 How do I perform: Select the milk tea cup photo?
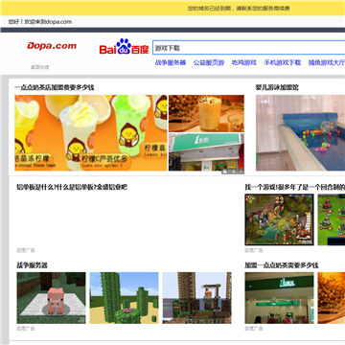coord(206,113)
